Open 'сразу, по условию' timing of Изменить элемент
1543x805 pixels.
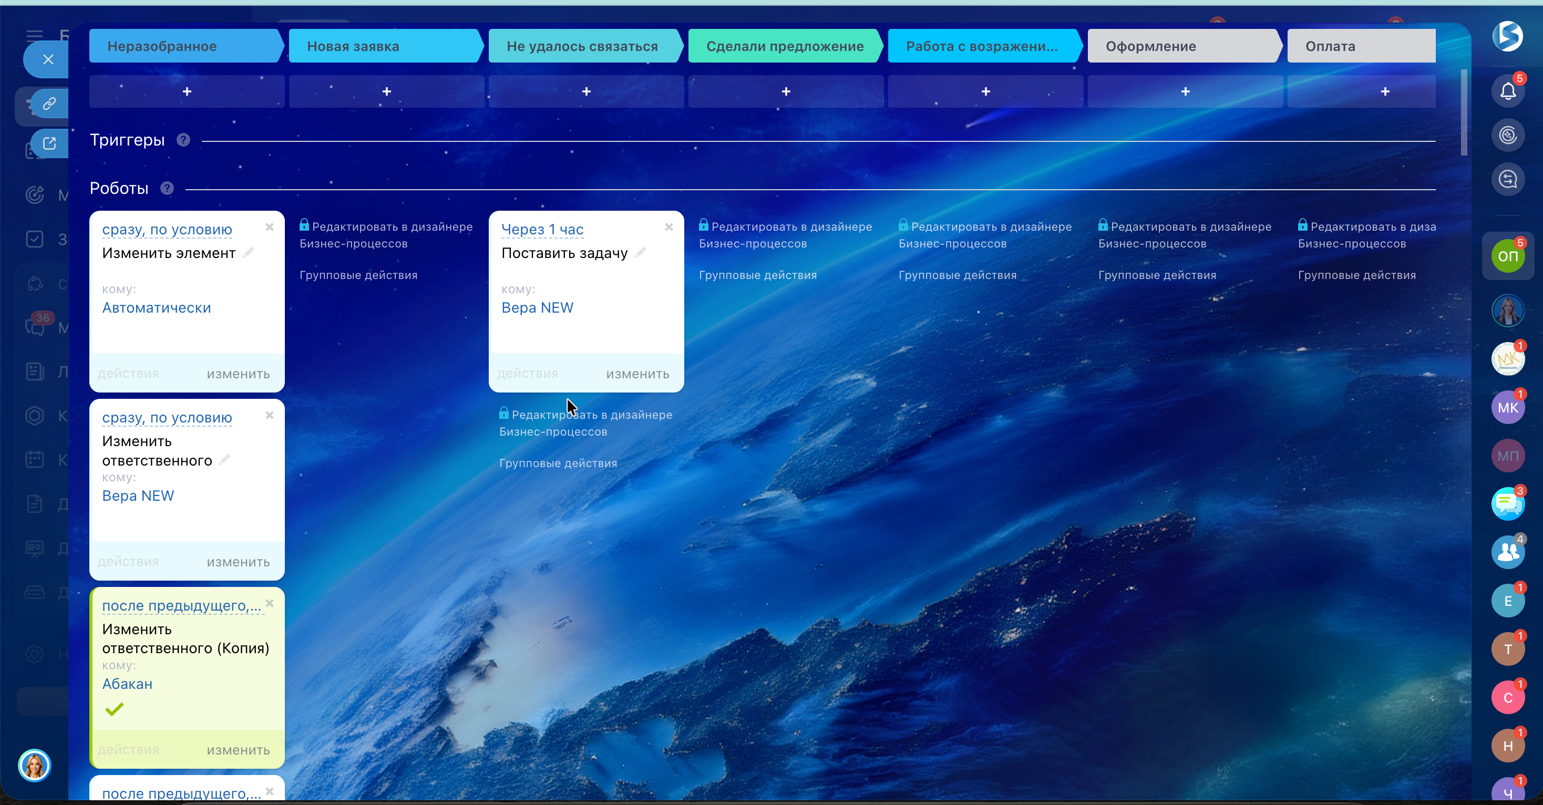click(x=167, y=230)
